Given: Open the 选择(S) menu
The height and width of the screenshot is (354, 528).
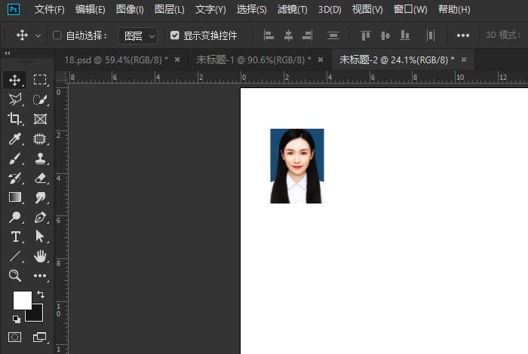Looking at the screenshot, I should pyautogui.click(x=251, y=9).
